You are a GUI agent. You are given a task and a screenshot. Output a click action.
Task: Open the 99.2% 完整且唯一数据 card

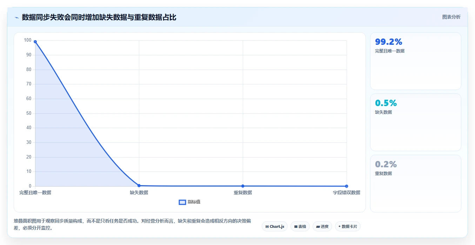click(415, 61)
